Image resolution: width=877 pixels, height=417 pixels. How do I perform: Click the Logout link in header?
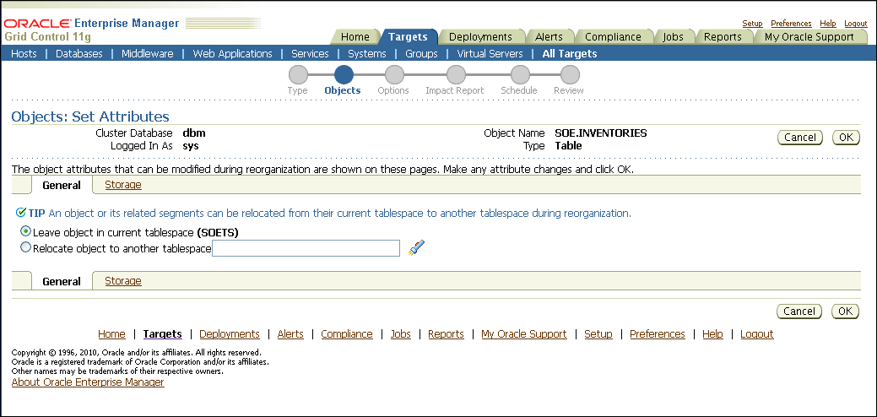[x=855, y=24]
